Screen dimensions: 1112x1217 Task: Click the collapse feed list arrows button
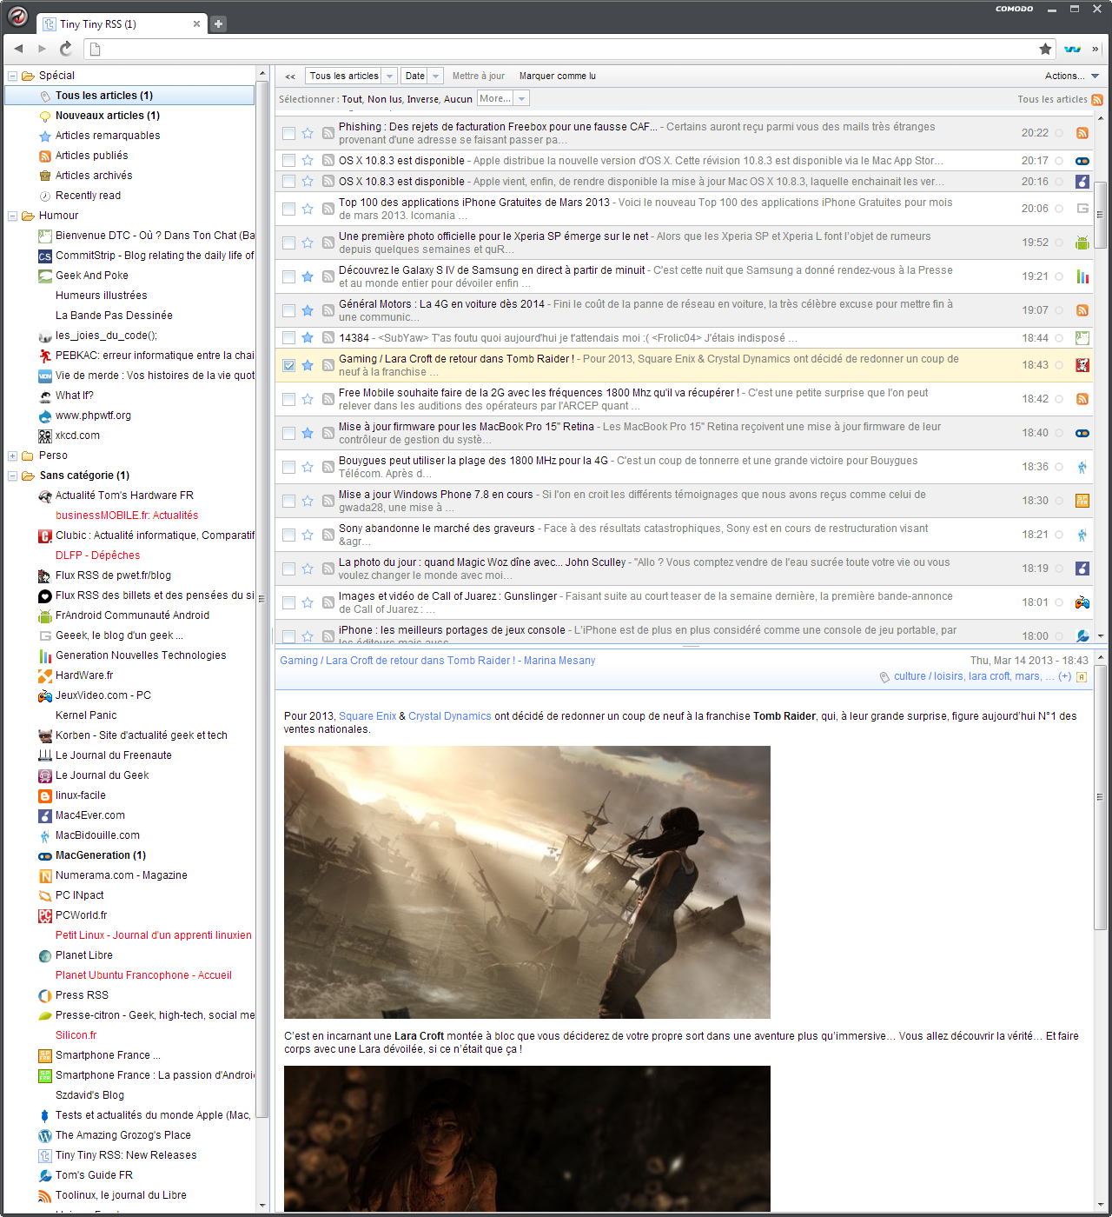point(290,76)
